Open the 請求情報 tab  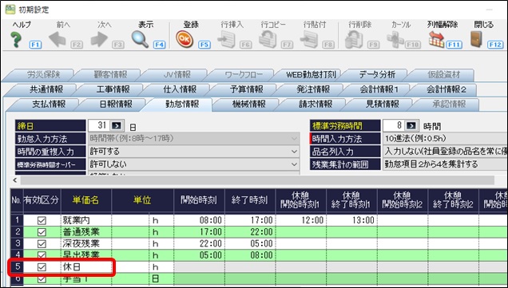pos(316,105)
